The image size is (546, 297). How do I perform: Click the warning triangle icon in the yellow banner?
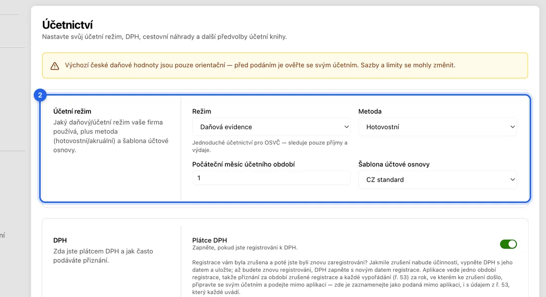55,66
